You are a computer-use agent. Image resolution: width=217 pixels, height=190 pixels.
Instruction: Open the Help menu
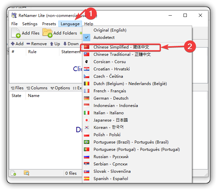[x=89, y=24]
